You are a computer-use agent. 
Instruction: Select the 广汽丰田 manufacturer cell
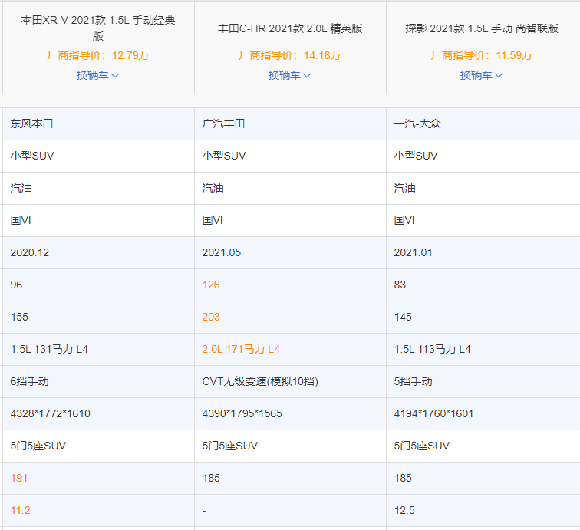[290, 124]
